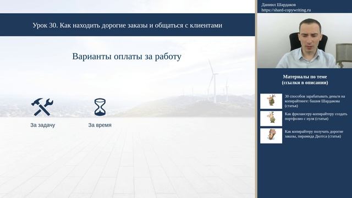Open 'Как копирайтеру получать дорогие заказы' article
Screen dimensions: 352x198
coord(314,134)
